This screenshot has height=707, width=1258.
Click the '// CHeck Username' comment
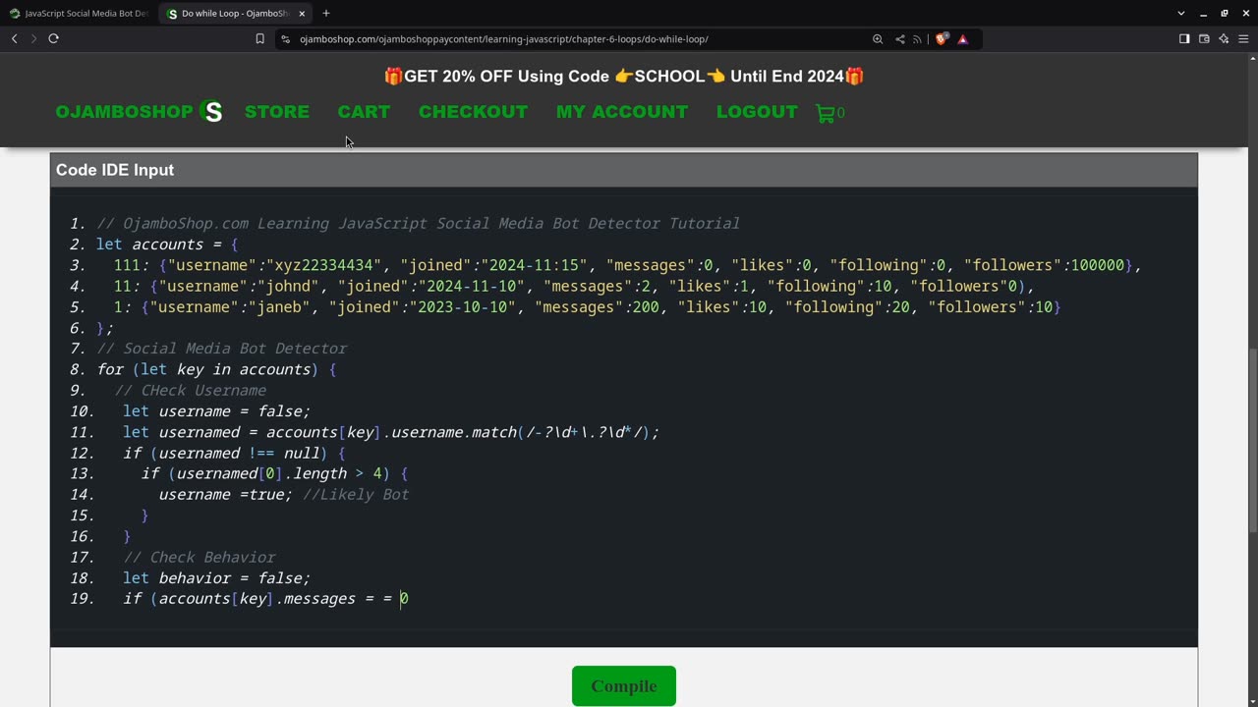coord(190,390)
